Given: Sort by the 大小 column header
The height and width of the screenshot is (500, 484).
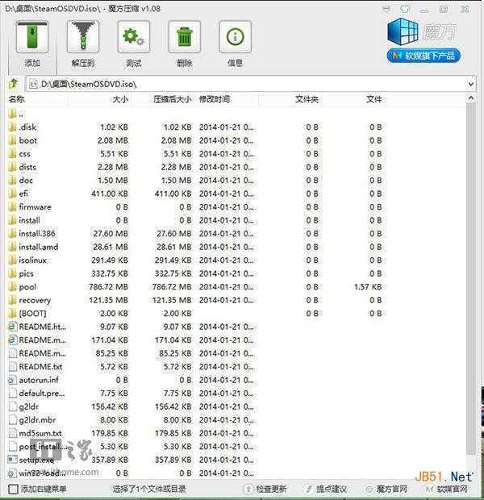Looking at the screenshot, I should click(x=120, y=99).
